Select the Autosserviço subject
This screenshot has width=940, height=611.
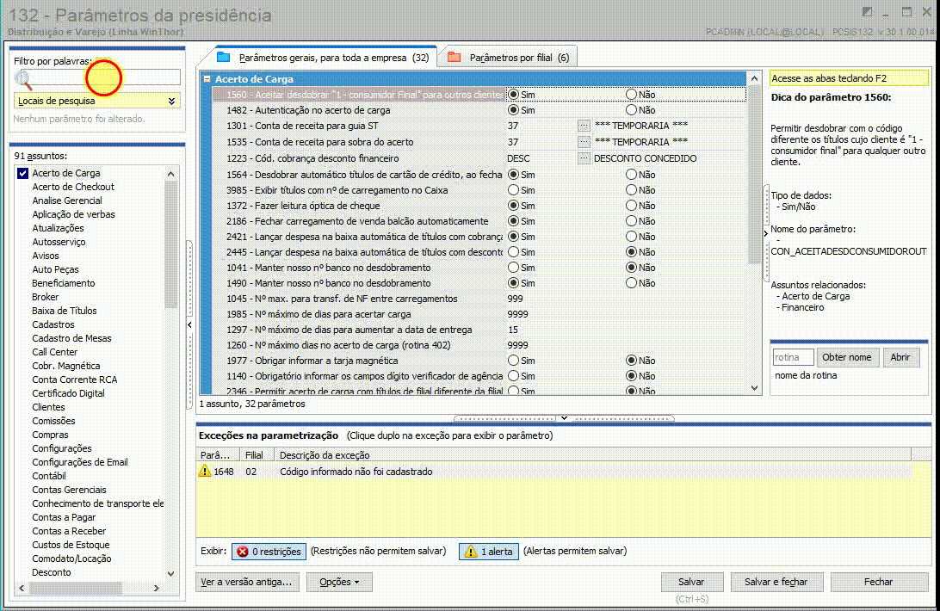point(59,242)
